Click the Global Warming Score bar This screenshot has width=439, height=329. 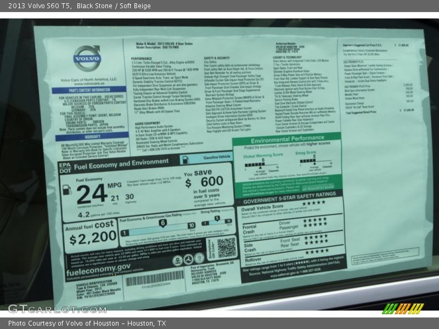click(x=262, y=165)
